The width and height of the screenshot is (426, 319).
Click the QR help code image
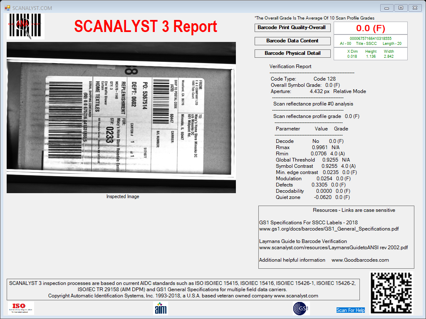point(391,293)
